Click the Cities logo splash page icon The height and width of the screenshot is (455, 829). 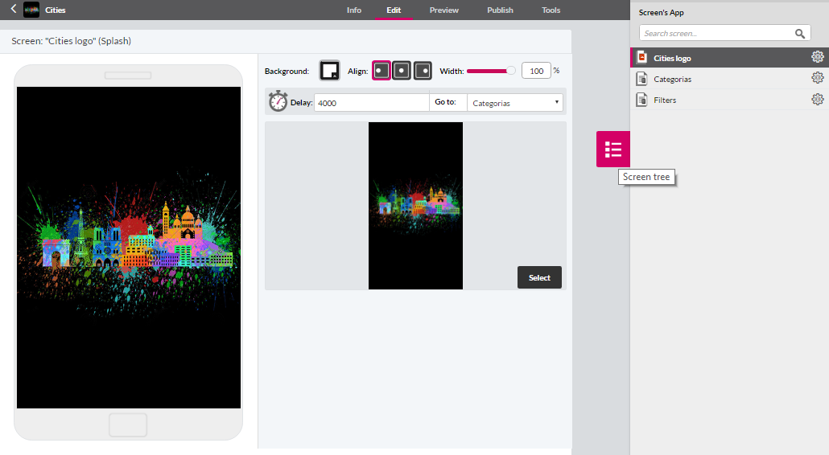click(641, 58)
